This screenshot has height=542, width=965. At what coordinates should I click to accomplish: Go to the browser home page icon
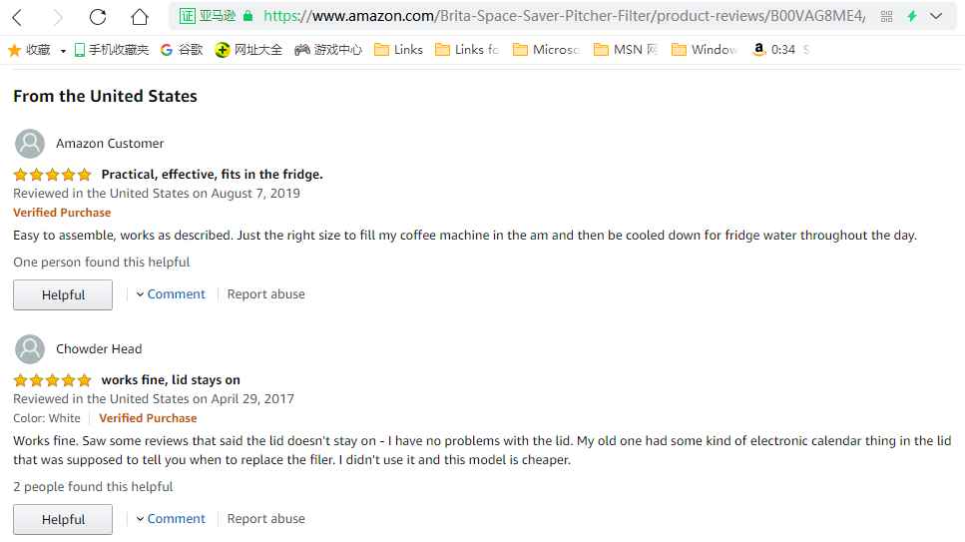140,17
